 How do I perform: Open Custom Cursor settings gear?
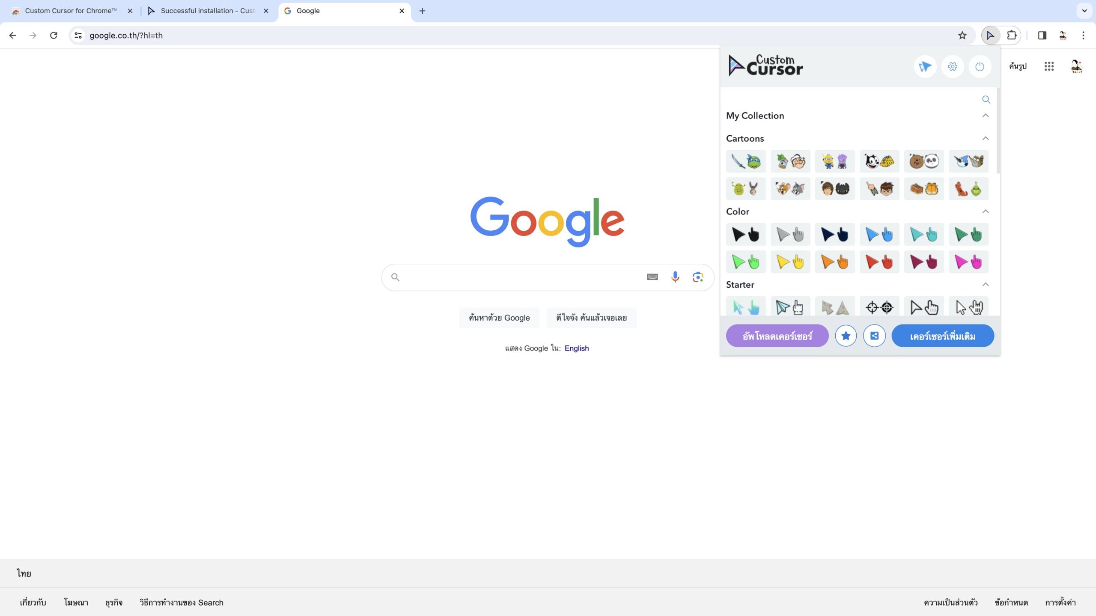952,66
